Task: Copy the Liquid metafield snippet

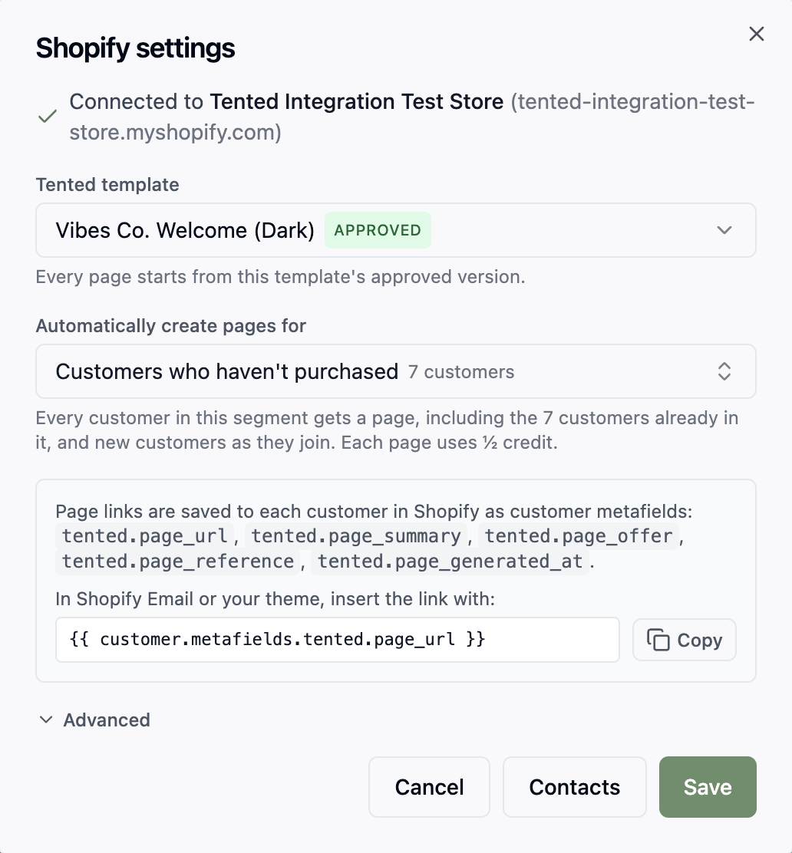Action: coord(685,640)
